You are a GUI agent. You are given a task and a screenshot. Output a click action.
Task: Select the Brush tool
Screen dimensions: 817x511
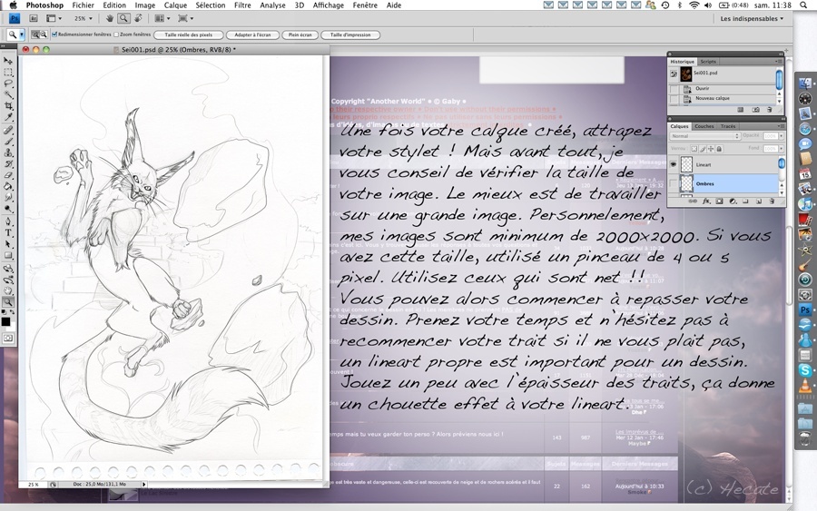(x=8, y=142)
